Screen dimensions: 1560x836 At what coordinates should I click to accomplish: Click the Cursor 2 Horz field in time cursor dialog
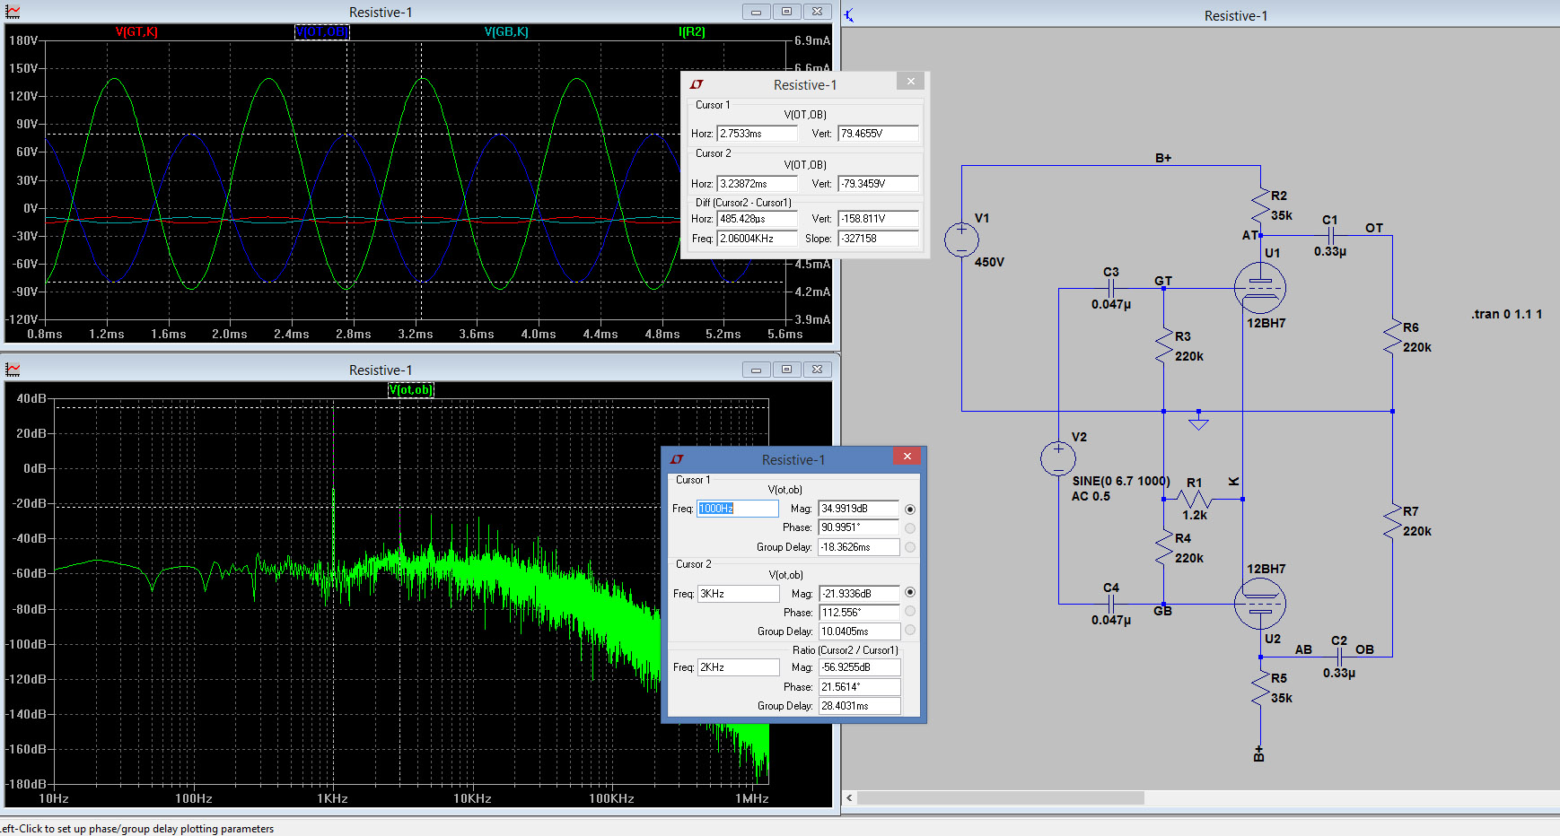click(x=757, y=184)
